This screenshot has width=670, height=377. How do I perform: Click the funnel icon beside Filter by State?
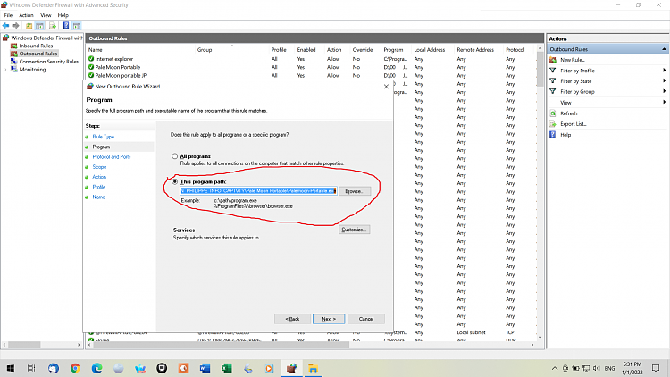[553, 80]
